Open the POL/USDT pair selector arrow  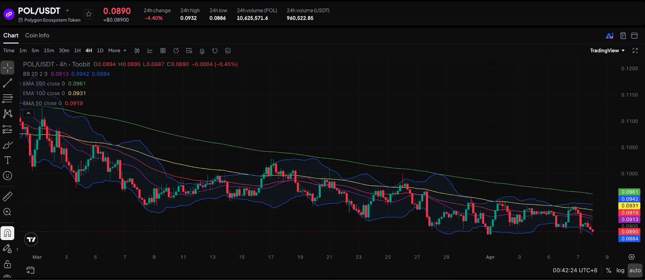point(67,11)
